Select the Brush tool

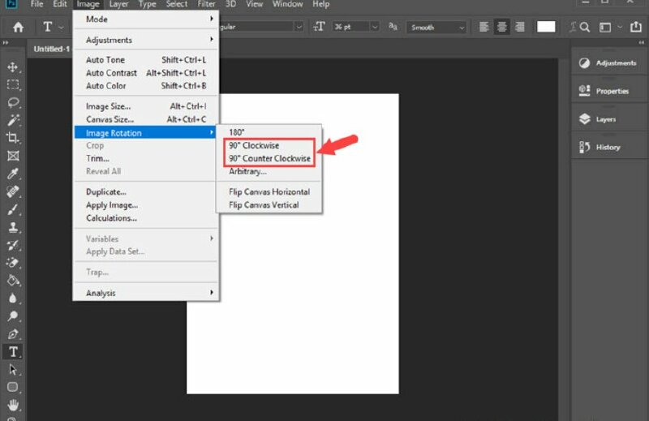[13, 209]
